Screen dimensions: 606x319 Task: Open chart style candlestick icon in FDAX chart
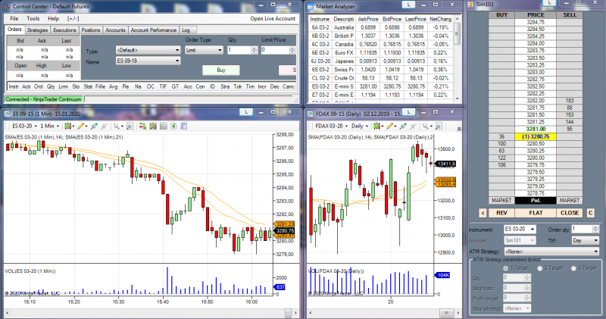tap(376, 126)
